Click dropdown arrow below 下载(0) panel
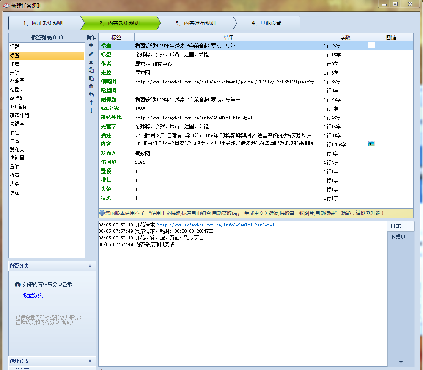This screenshot has height=370, width=423. pos(401,362)
